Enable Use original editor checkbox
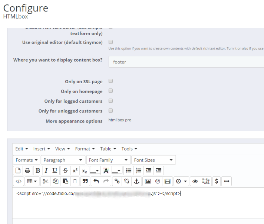The image size is (264, 224). [110, 42]
